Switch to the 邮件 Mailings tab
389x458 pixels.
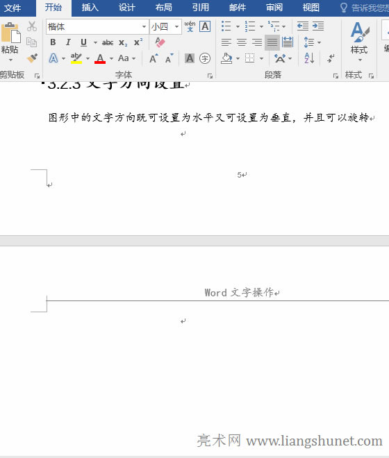(x=237, y=8)
